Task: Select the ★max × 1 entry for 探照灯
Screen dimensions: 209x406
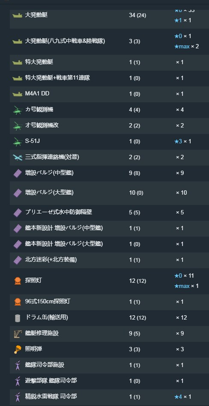Action: (186, 286)
